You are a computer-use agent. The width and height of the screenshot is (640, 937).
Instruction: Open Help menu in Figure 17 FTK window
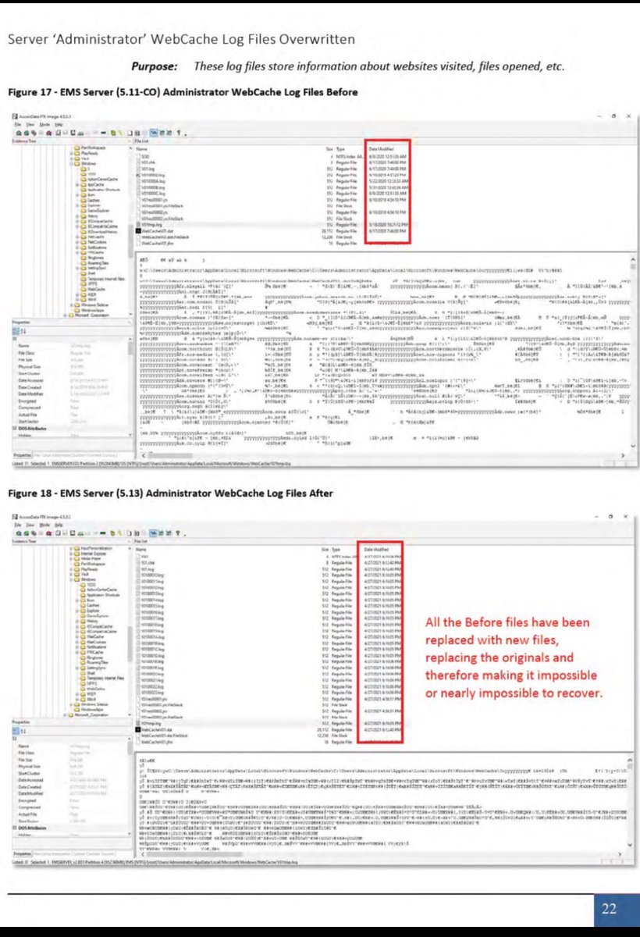[x=59, y=124]
